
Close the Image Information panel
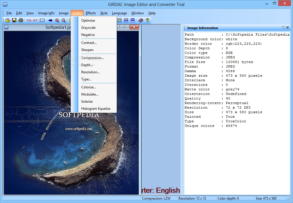(x=288, y=27)
